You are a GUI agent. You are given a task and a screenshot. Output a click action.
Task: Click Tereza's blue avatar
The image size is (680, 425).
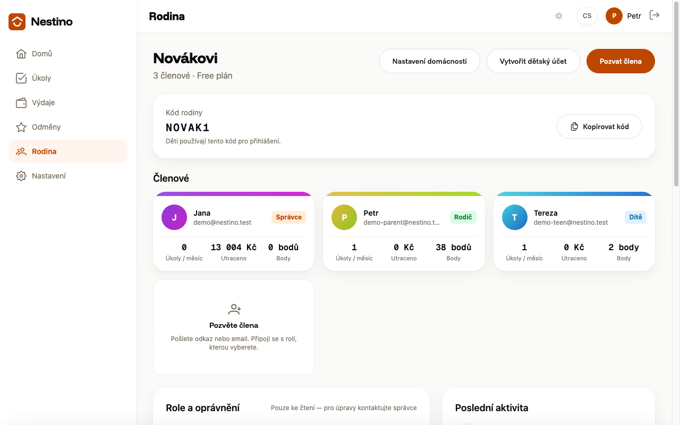(x=515, y=217)
